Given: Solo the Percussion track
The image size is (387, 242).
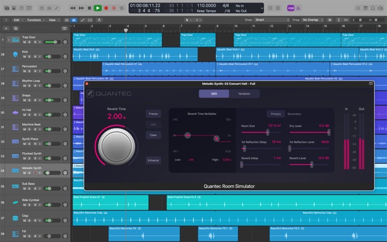Looking at the screenshot, I should [30, 72].
